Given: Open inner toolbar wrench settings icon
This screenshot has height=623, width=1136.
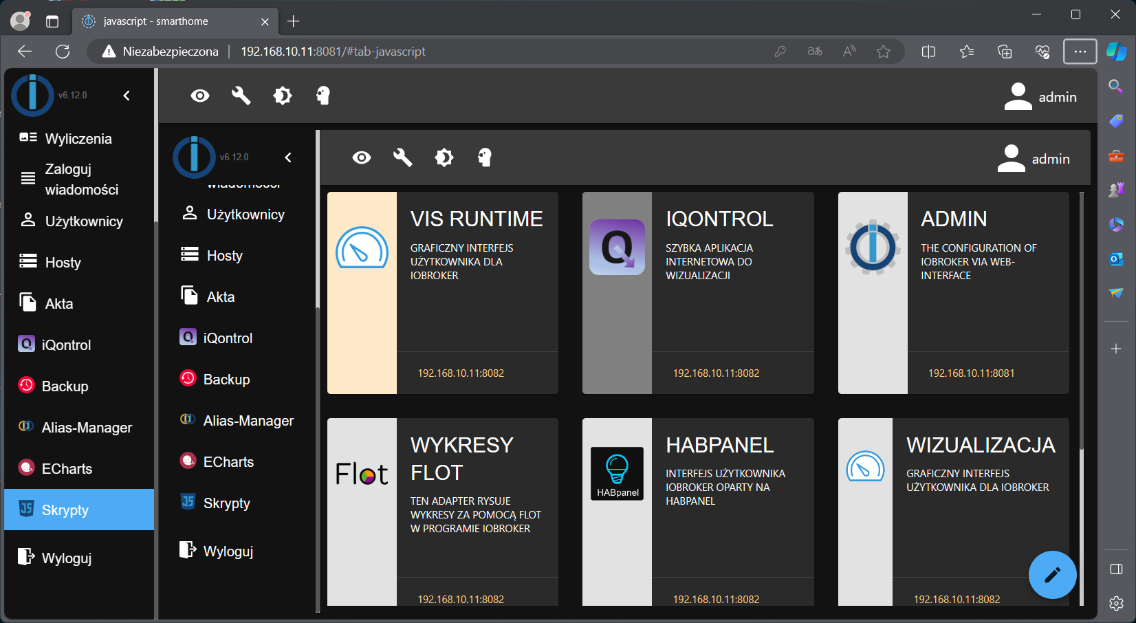Looking at the screenshot, I should (402, 157).
